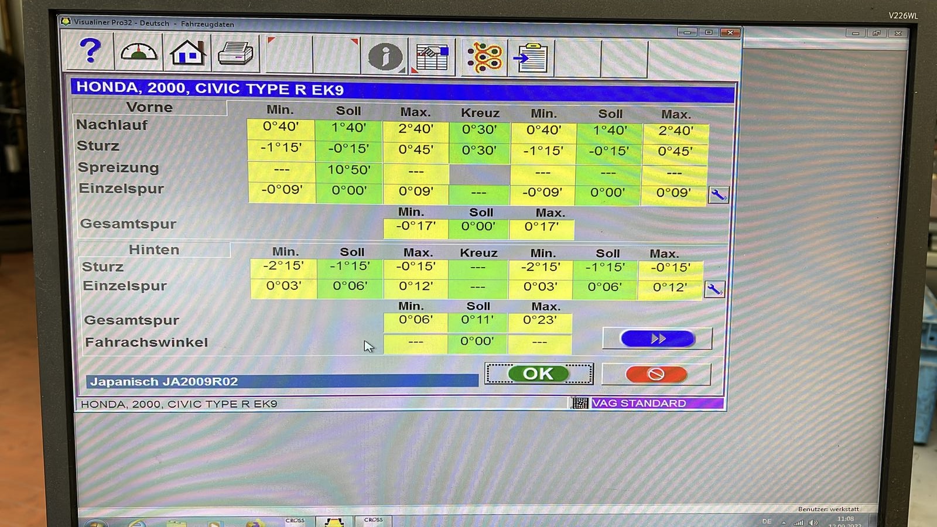Open the wrench icon beside rear Einzelspur row
The height and width of the screenshot is (527, 937).
(x=714, y=289)
